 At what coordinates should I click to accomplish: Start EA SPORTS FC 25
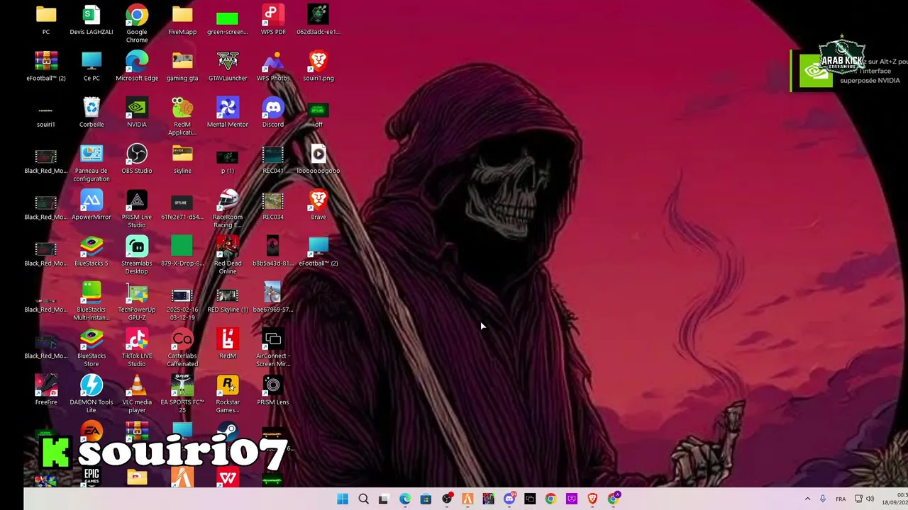(182, 395)
